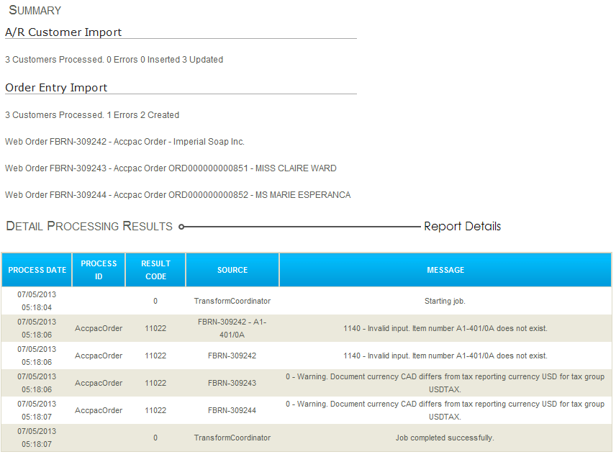
Task: Click the A/R Customer Import heading
Action: click(x=63, y=32)
